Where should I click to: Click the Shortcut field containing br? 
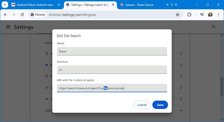(x=112, y=70)
